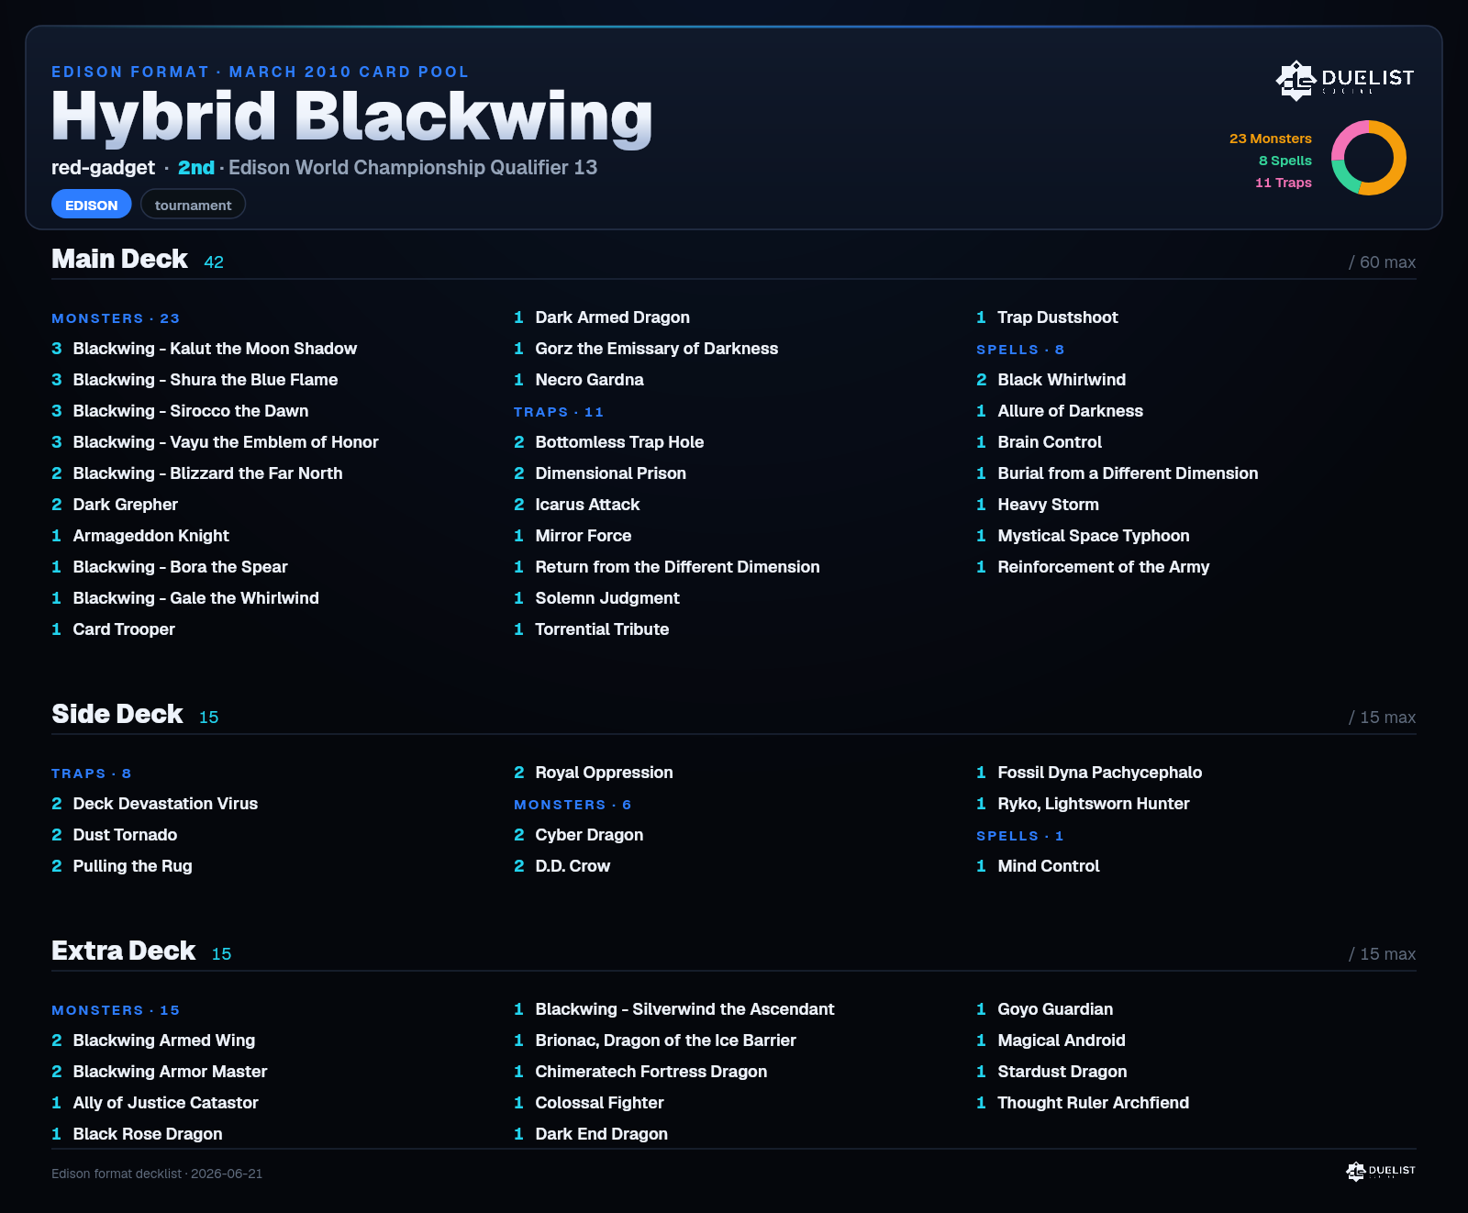This screenshot has width=1468, height=1213.
Task: Select the EDISON format tag
Action: (x=92, y=205)
